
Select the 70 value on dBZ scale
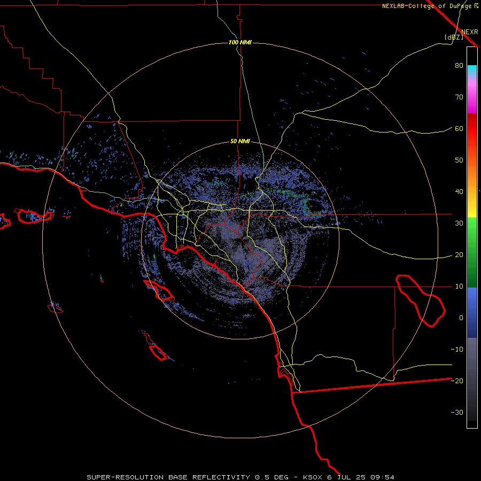coord(459,97)
